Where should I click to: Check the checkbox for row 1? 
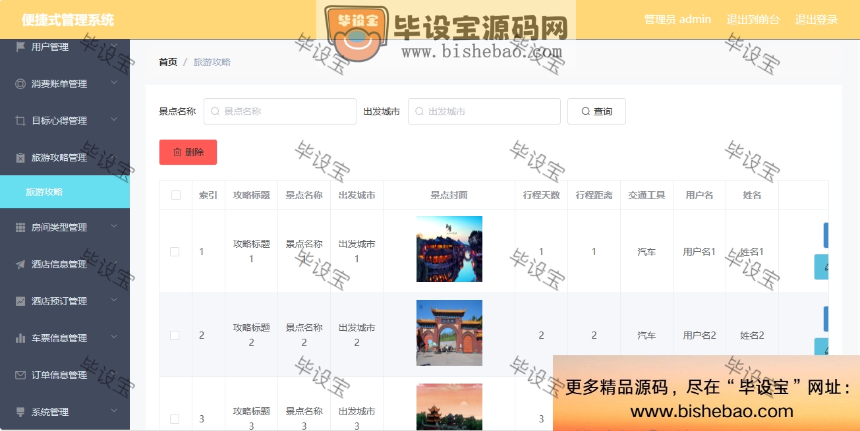[175, 252]
